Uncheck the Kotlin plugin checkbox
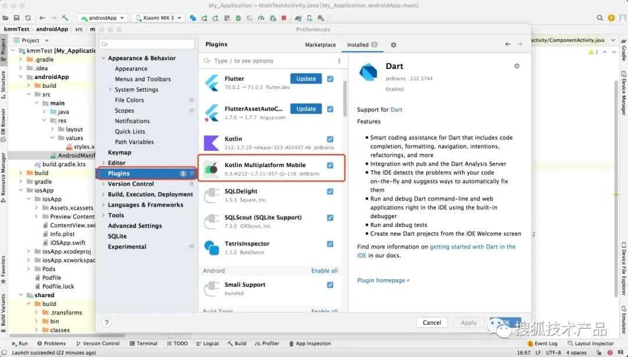The image size is (628, 357). click(x=330, y=139)
